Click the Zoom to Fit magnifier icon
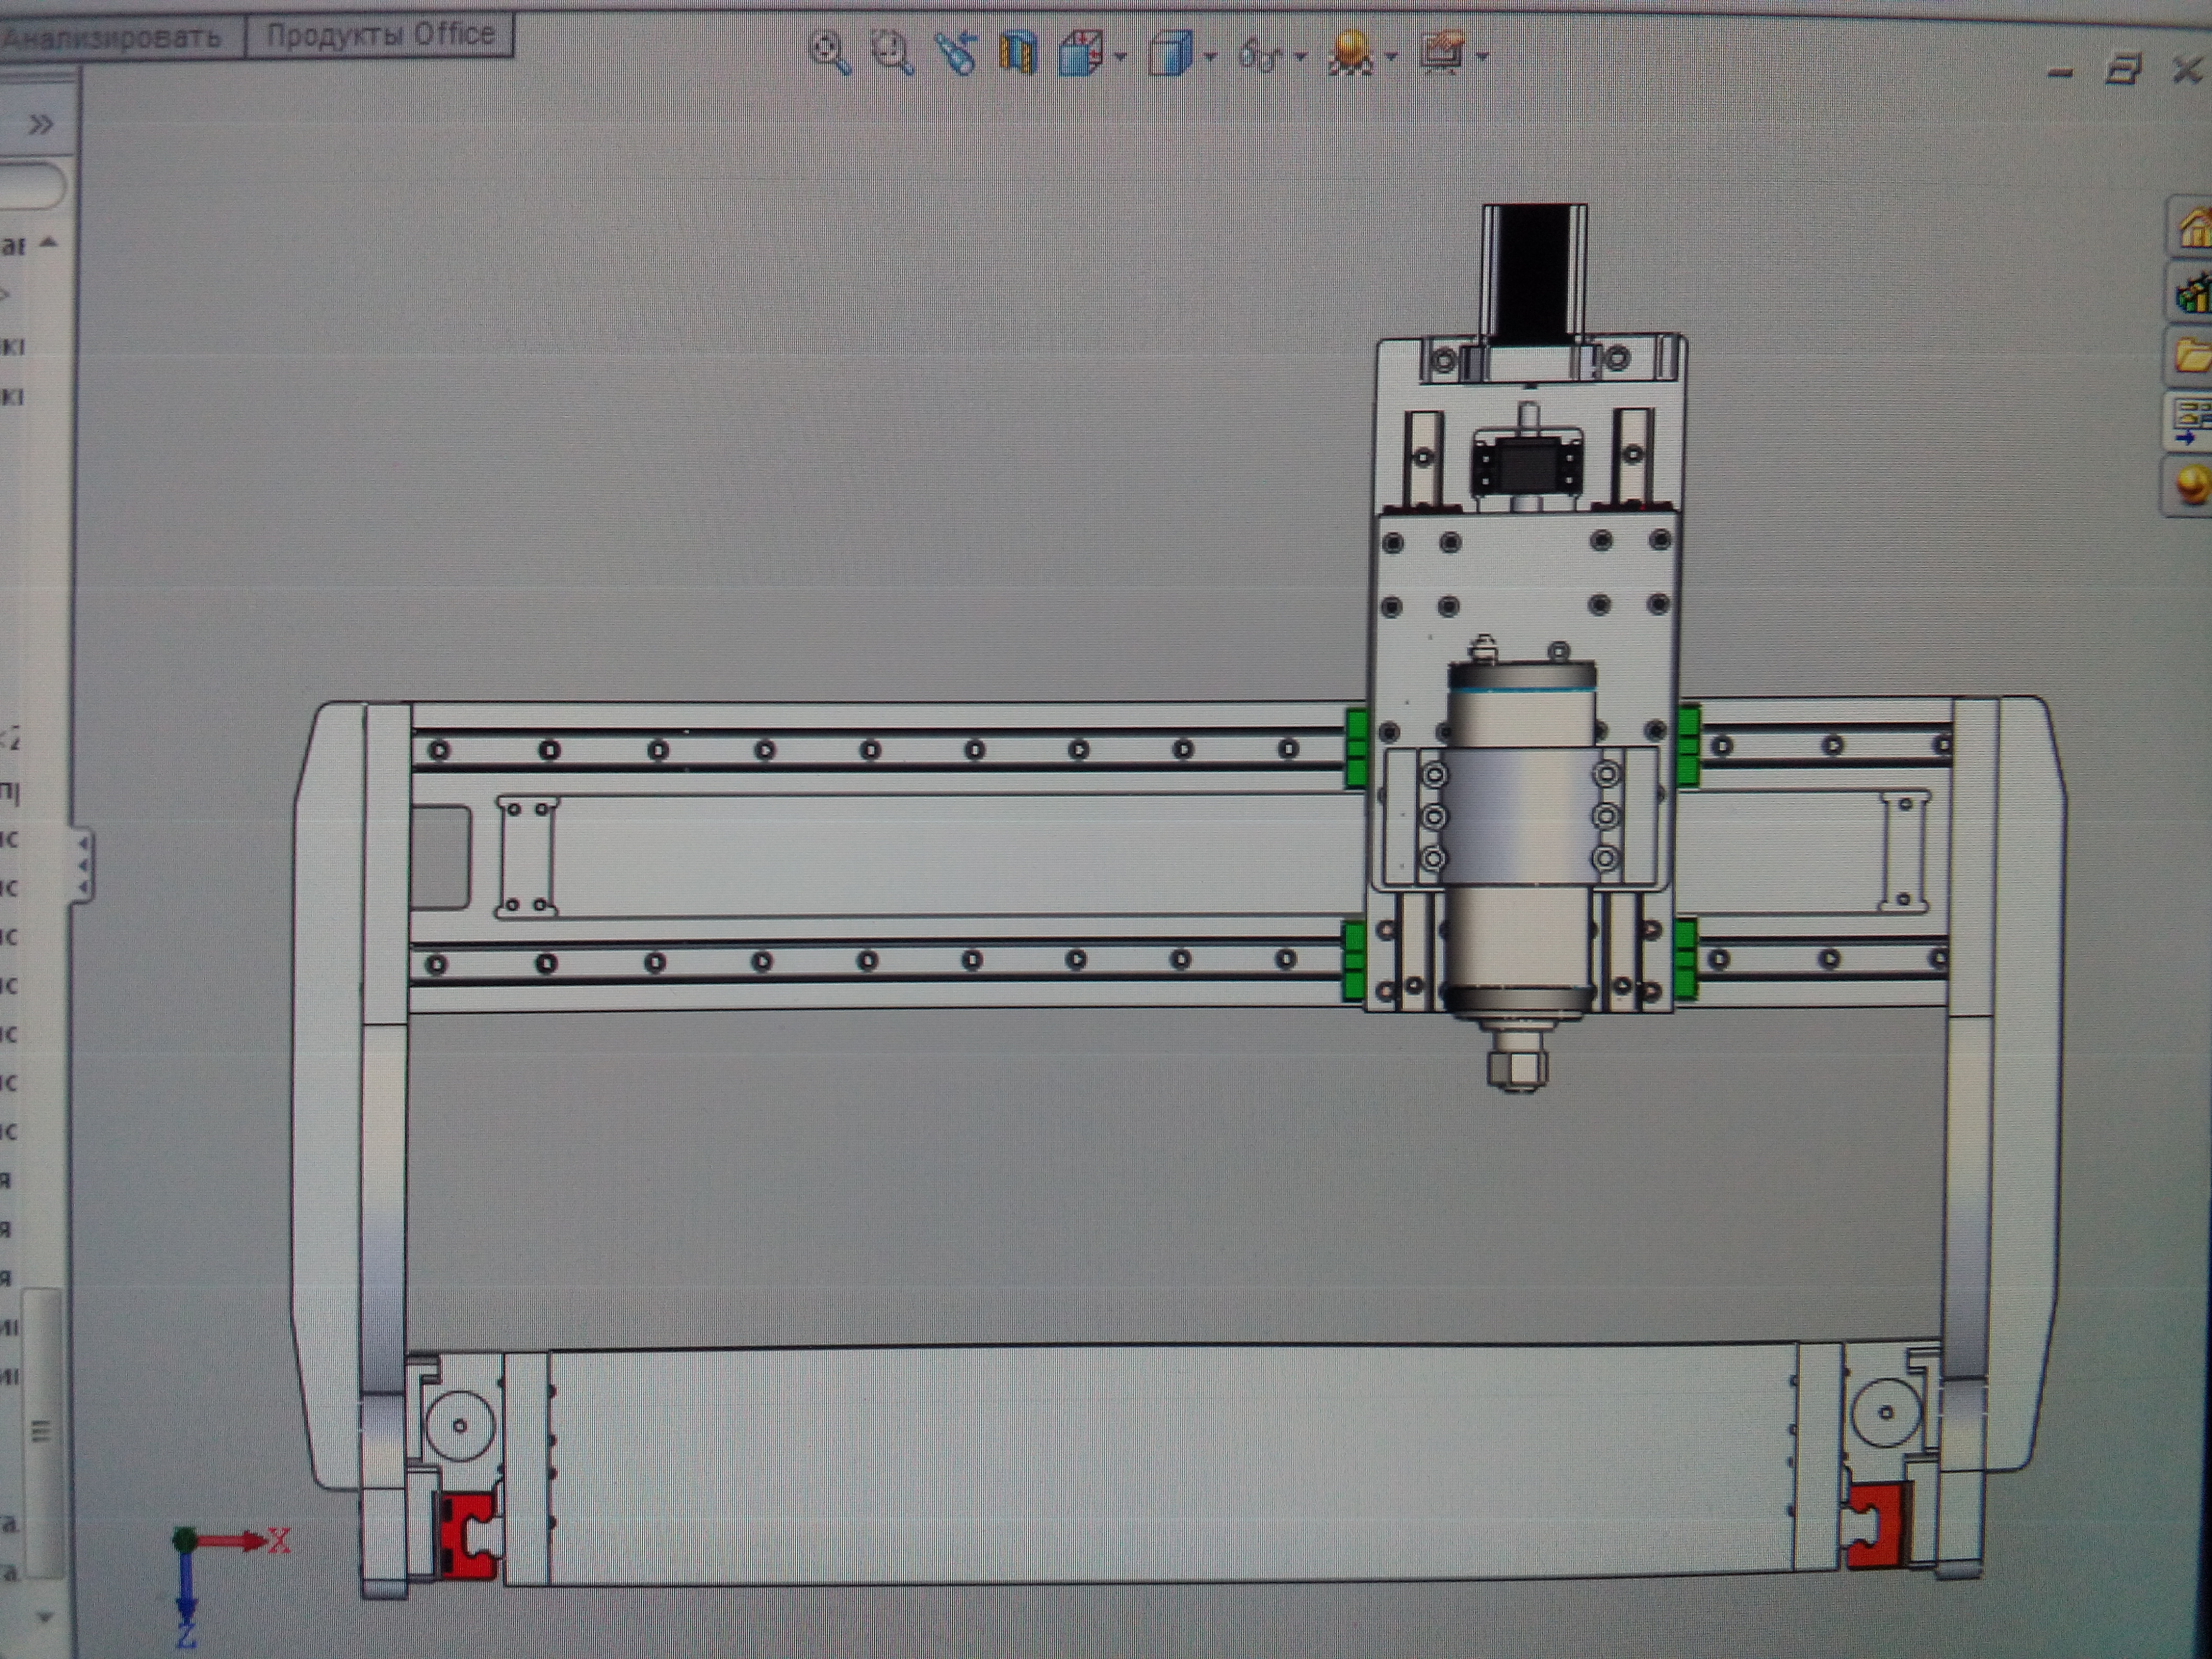The image size is (2212, 1659). pyautogui.click(x=830, y=53)
